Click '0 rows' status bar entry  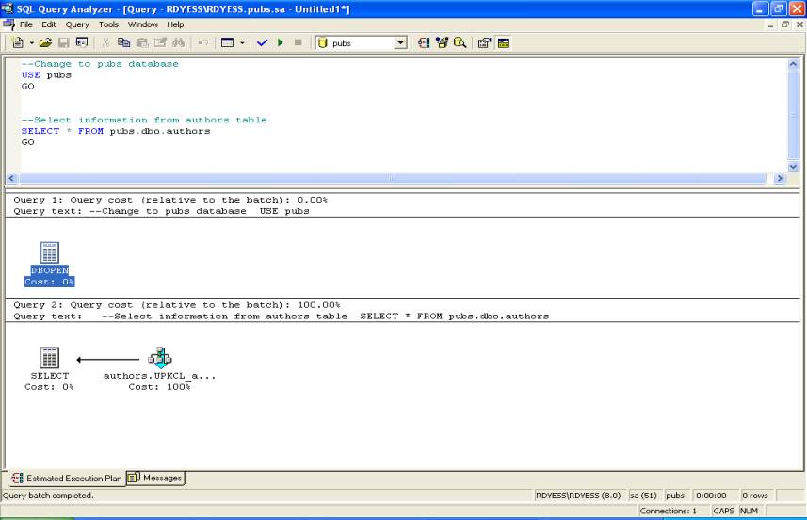coord(755,496)
